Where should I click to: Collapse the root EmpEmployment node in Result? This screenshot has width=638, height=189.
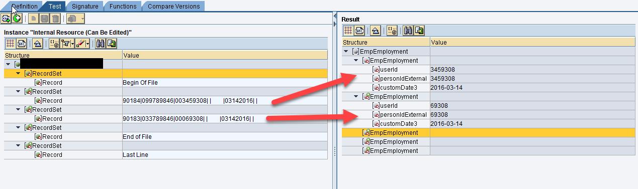346,51
